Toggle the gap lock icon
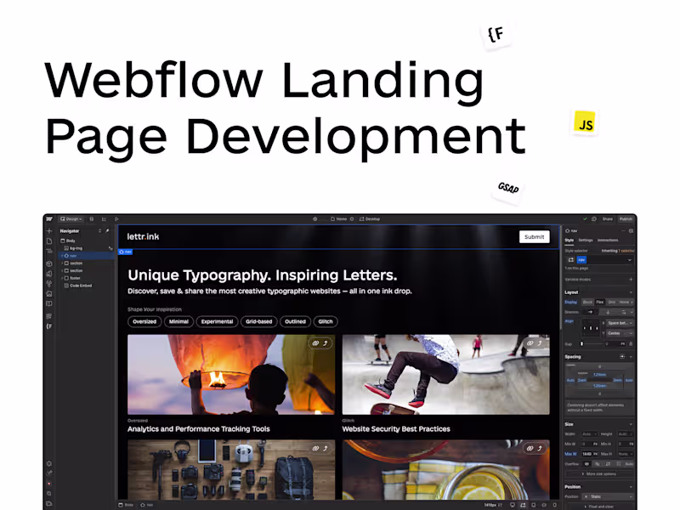The width and height of the screenshot is (680, 510). tap(631, 344)
